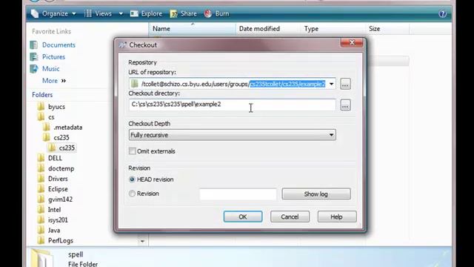The height and width of the screenshot is (267, 474).
Task: Click the spell folder thumbnail in details pane
Action: pyautogui.click(x=42, y=258)
